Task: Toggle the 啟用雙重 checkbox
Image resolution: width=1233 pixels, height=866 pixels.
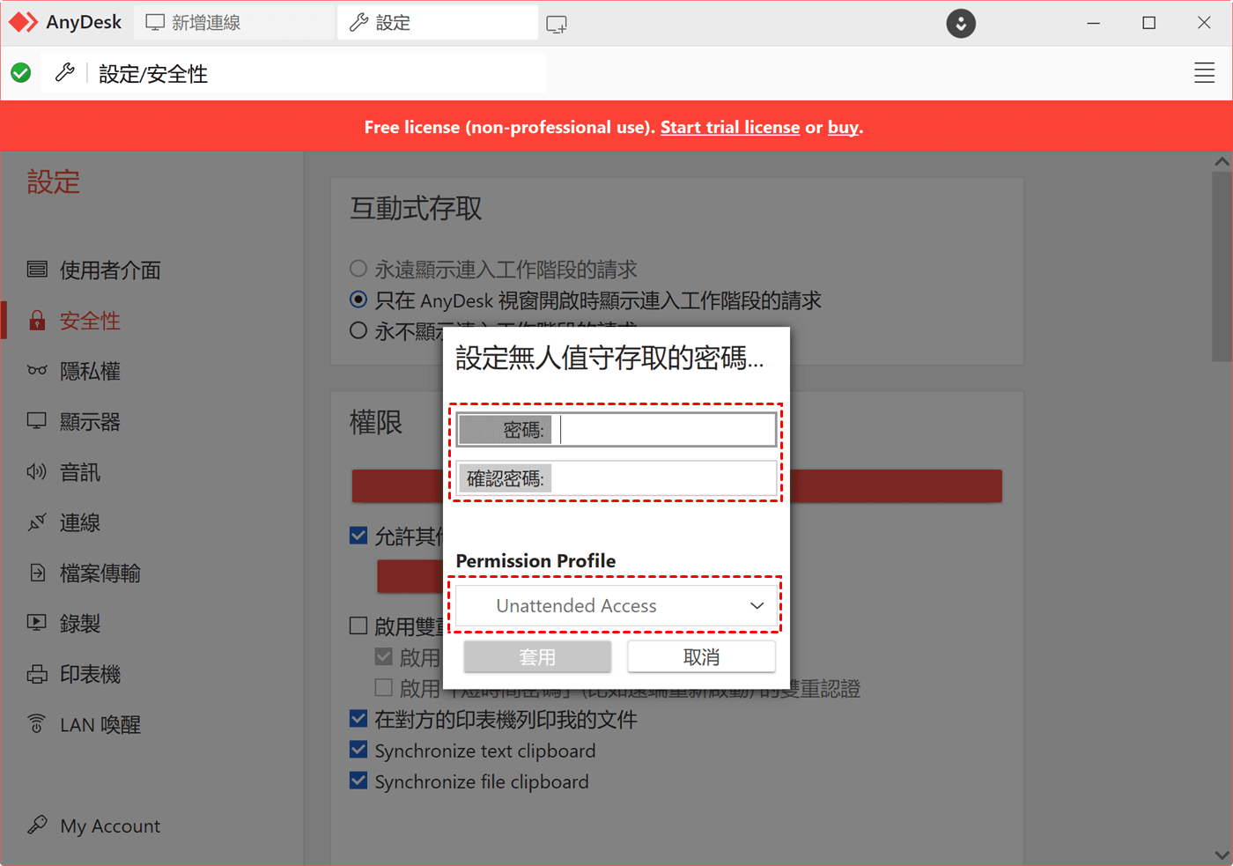Action: point(358,626)
